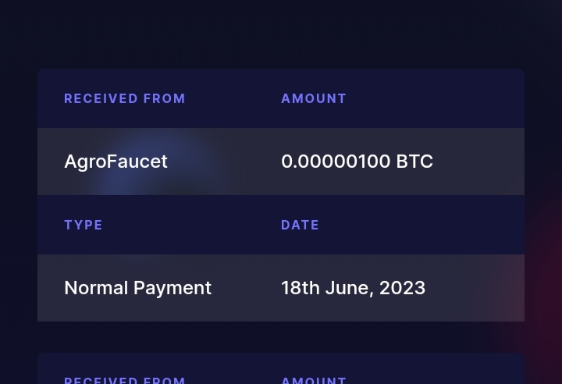
Task: Click the DATE column header
Action: point(300,225)
